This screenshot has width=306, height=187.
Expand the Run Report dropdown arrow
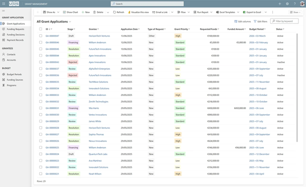pyautogui.click(x=211, y=12)
